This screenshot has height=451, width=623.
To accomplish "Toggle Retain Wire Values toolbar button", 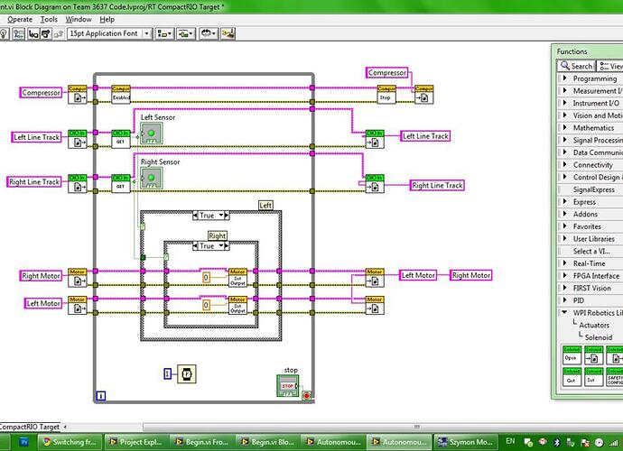I will point(18,33).
